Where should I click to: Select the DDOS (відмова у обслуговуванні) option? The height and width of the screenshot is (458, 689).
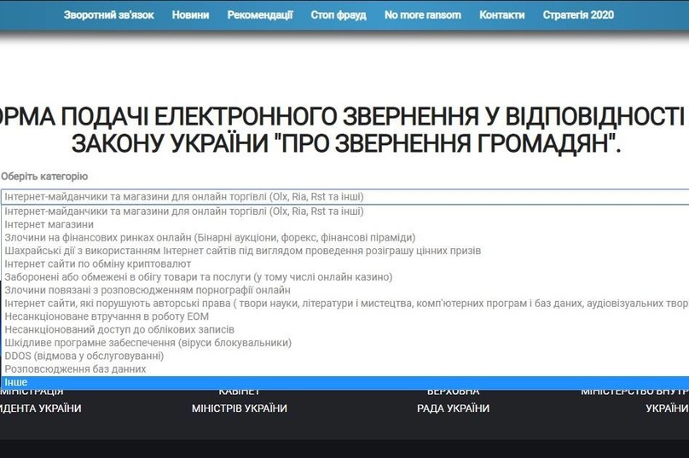coord(84,356)
